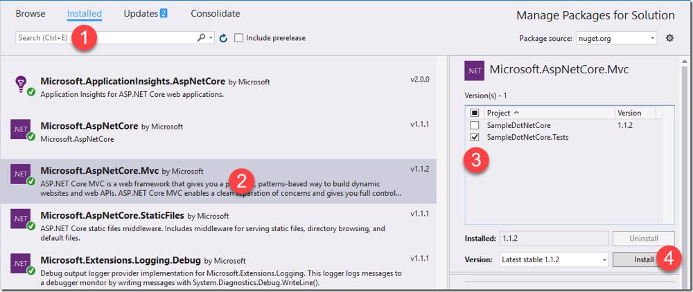This screenshot has width=693, height=292.
Task: Uncheck the SampleDotNetCore.Tests project checkbox
Action: click(x=475, y=137)
